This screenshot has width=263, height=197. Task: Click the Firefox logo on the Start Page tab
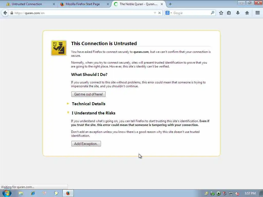coord(62,4)
